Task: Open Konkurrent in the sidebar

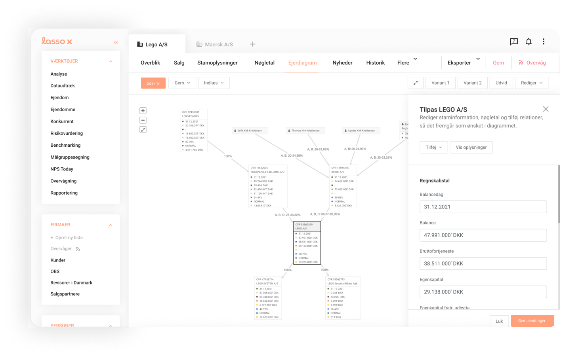Action: click(62, 121)
